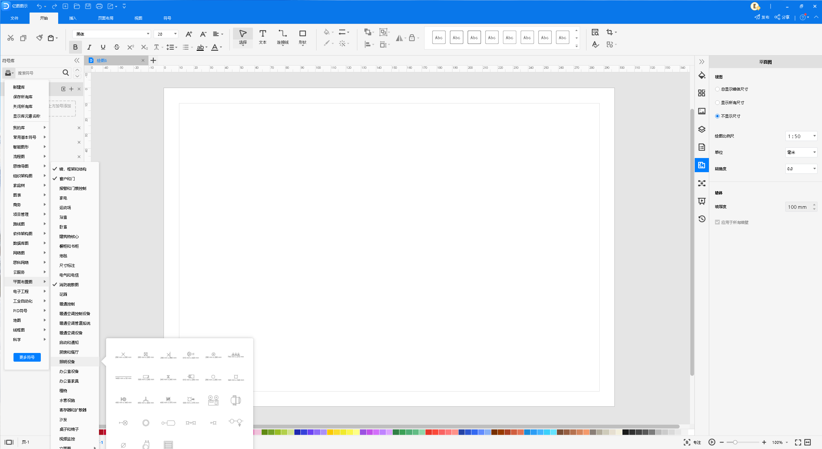Apply Strikethrough formatting
Viewport: 822px width, 449px height.
point(117,47)
